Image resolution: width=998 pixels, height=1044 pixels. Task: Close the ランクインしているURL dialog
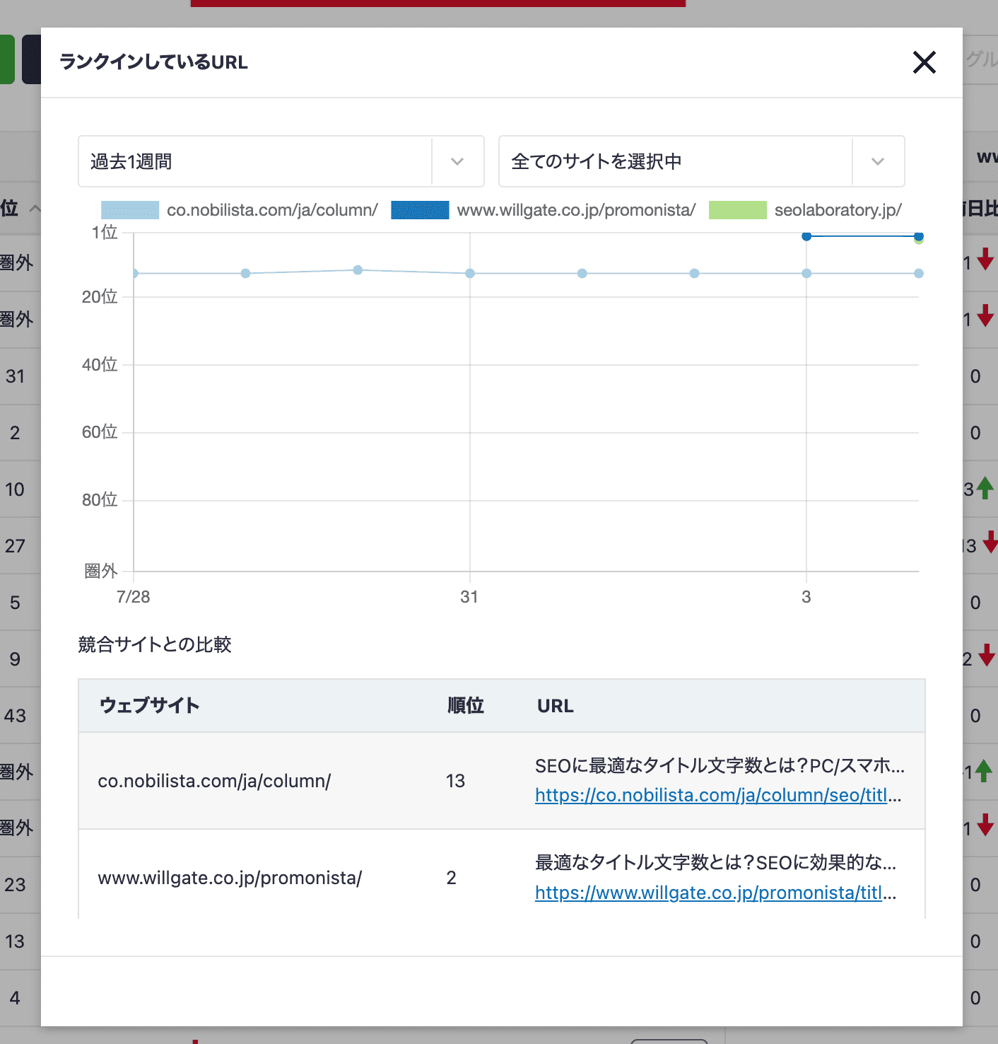pyautogui.click(x=924, y=62)
